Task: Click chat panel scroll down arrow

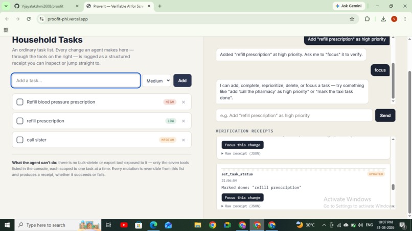Action: click(x=393, y=101)
